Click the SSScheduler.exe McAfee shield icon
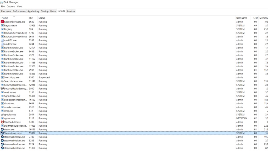 (x=2, y=122)
